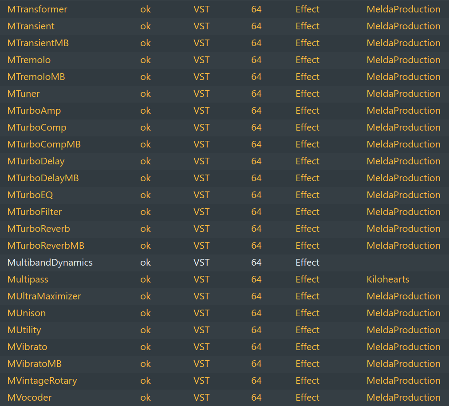Choose MVibratoMB in the list

pos(35,364)
